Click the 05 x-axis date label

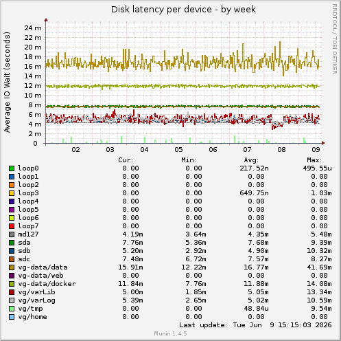point(178,150)
